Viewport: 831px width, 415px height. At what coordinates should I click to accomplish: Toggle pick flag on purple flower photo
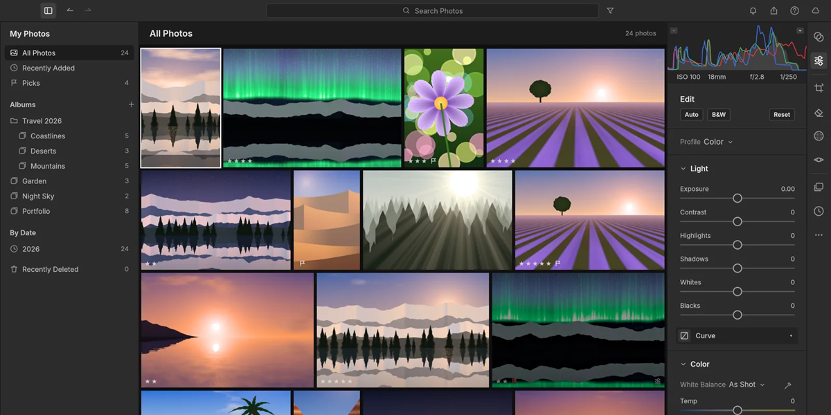tap(434, 161)
